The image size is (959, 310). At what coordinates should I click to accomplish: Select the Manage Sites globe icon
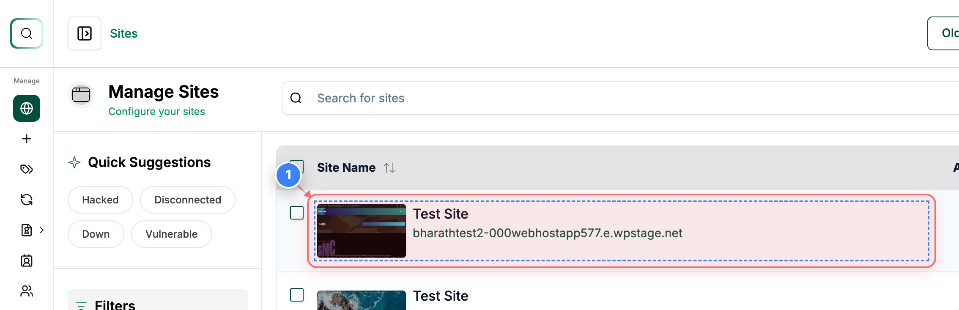point(26,108)
